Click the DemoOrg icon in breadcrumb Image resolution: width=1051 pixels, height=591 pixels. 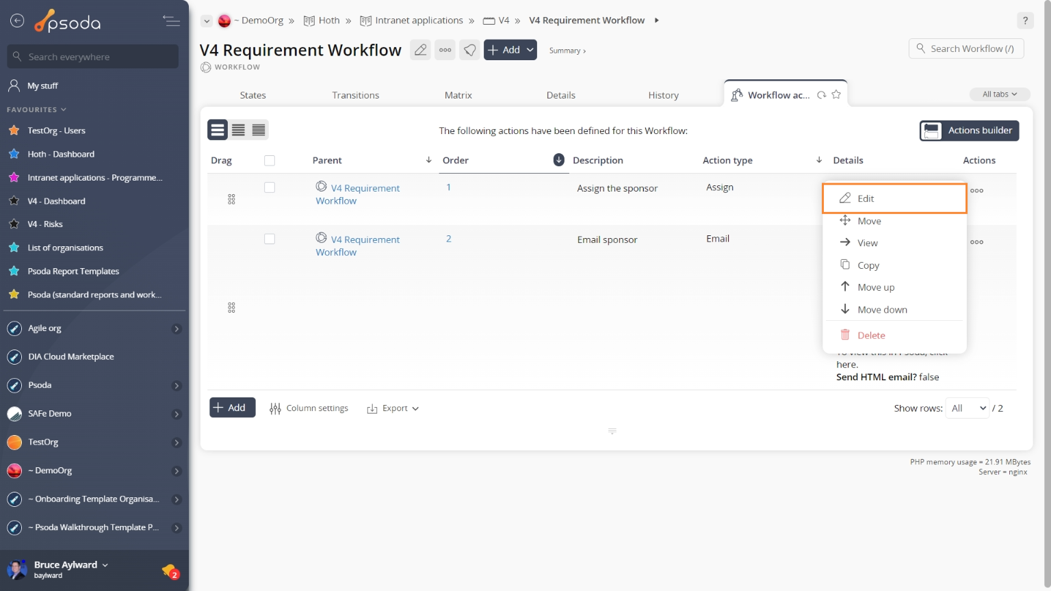224,21
